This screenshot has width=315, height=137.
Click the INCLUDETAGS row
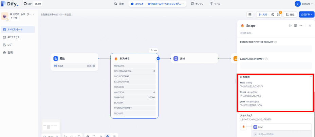click(134, 76)
